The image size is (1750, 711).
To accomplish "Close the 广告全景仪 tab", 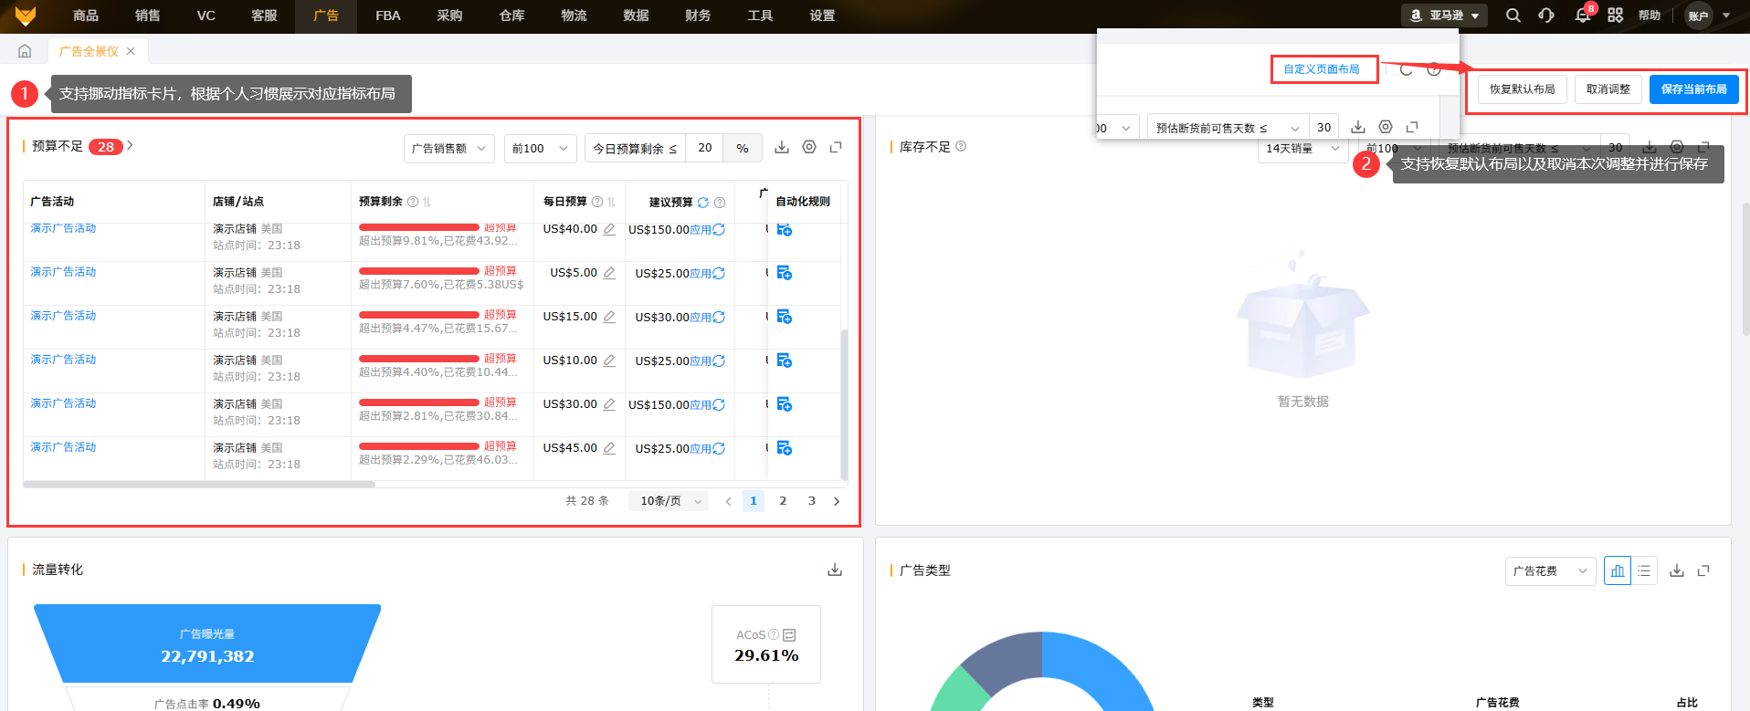I will pos(131,51).
